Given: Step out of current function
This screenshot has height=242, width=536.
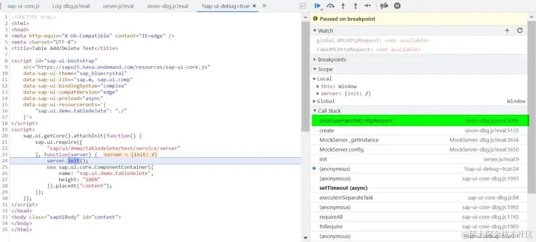Looking at the screenshot, I should pyautogui.click(x=356, y=6).
